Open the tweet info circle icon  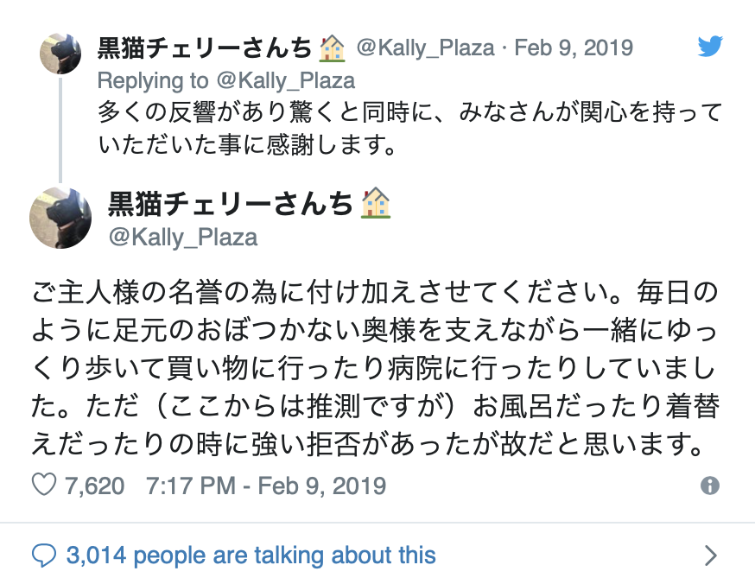point(710,486)
